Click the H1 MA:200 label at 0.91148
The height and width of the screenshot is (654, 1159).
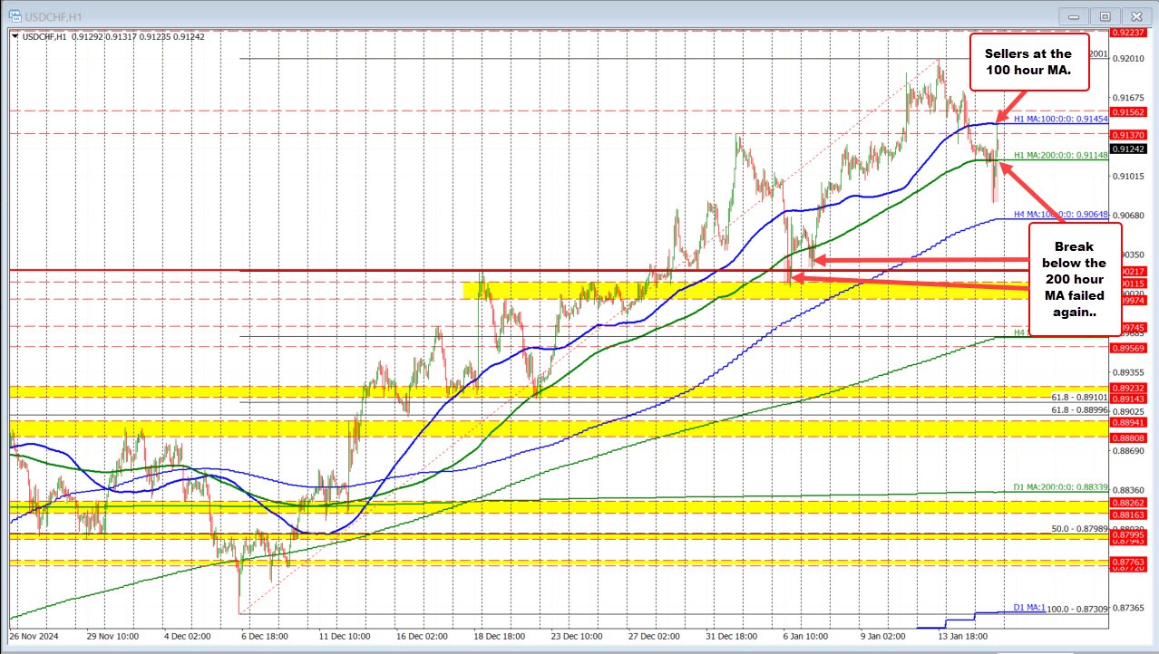(x=1059, y=156)
